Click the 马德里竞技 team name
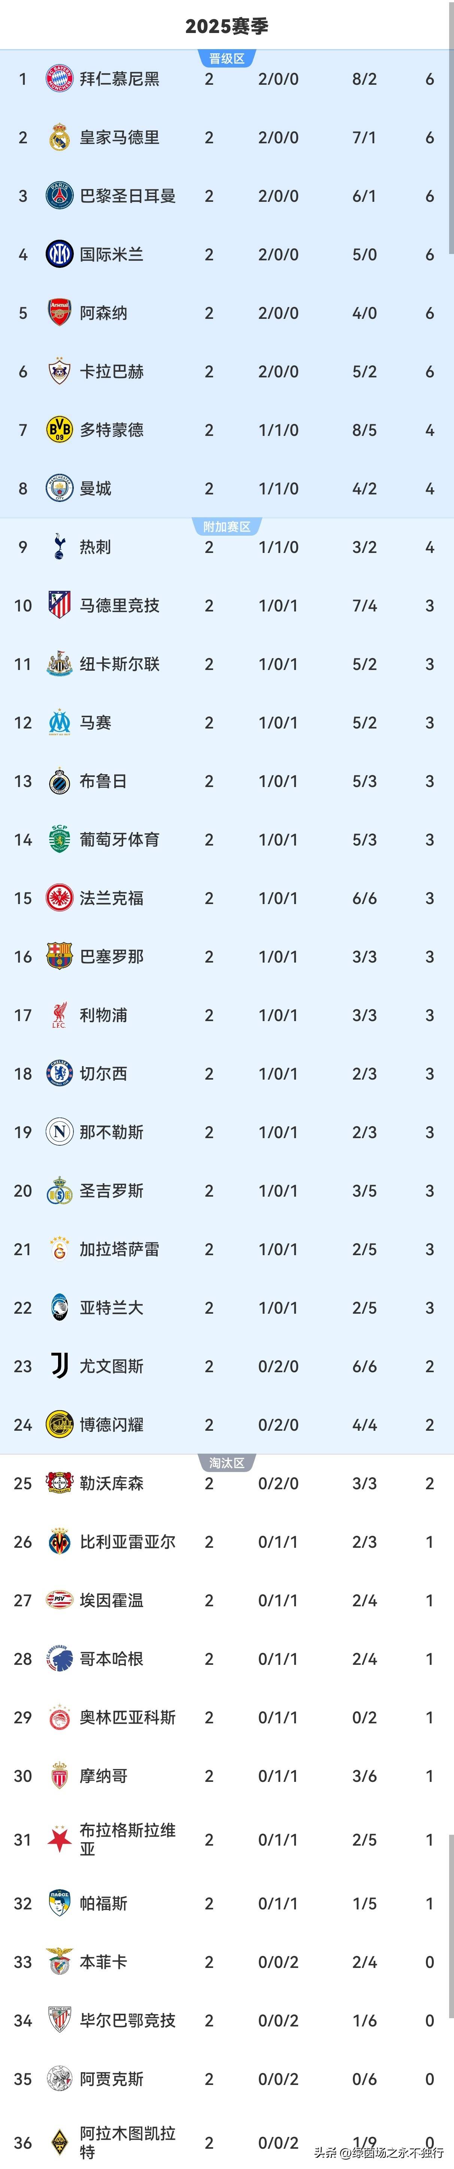This screenshot has width=454, height=2169. (119, 605)
